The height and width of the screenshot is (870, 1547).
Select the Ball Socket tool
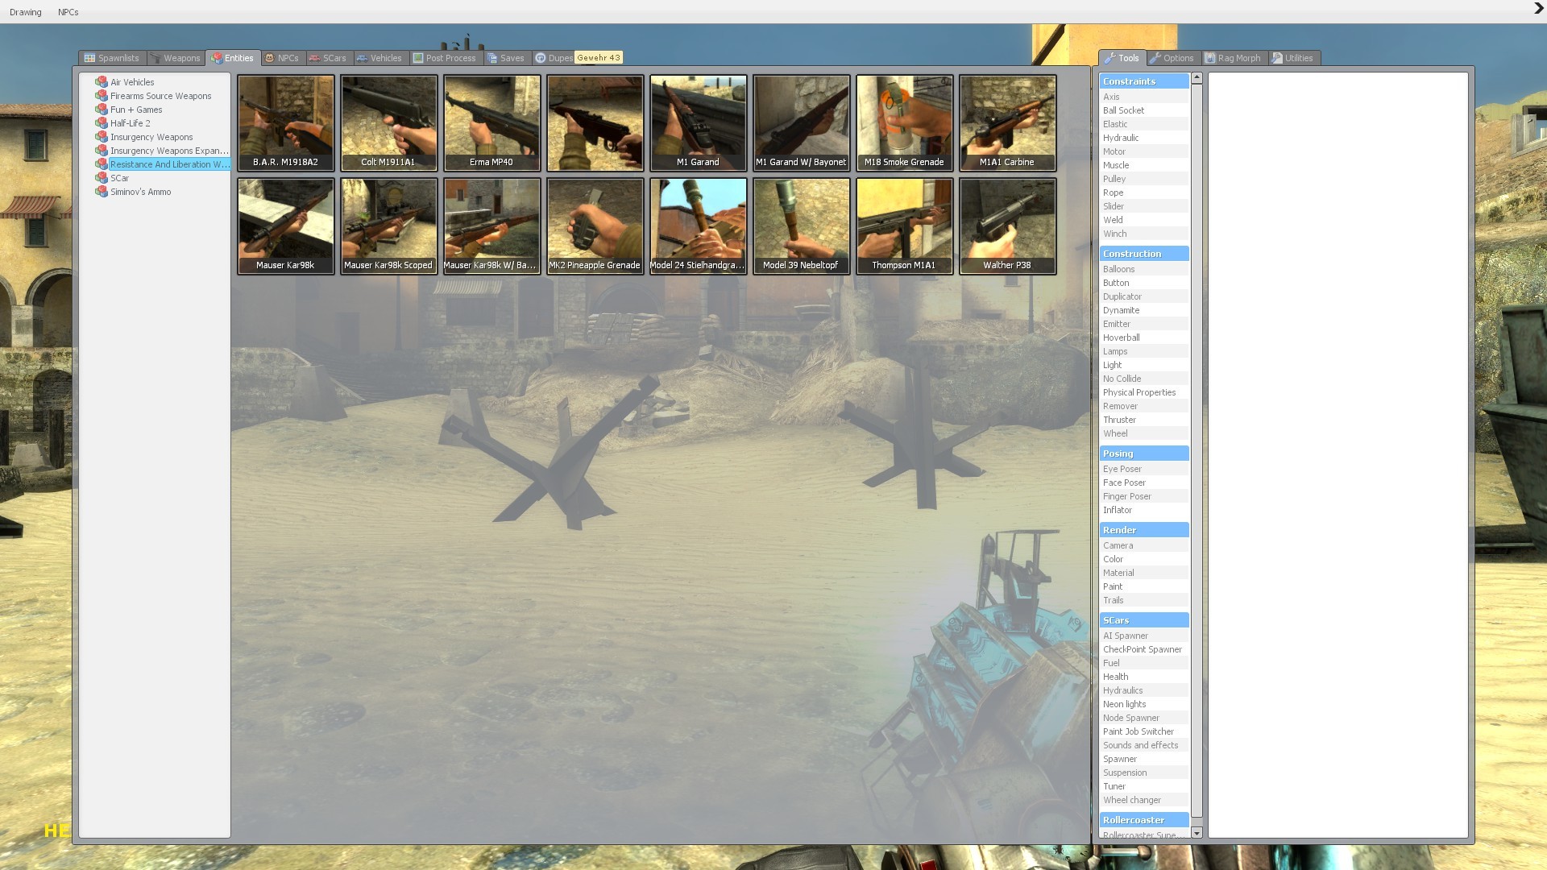pos(1144,110)
